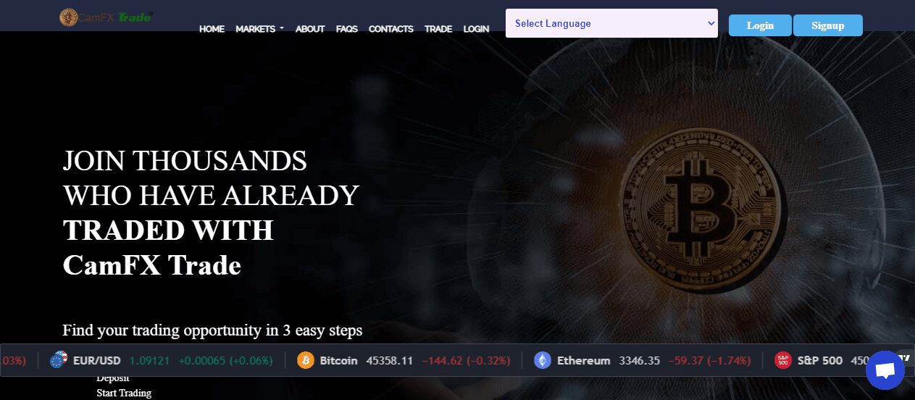Expand the MARKETS dropdown menu
The width and height of the screenshot is (915, 400).
[259, 29]
